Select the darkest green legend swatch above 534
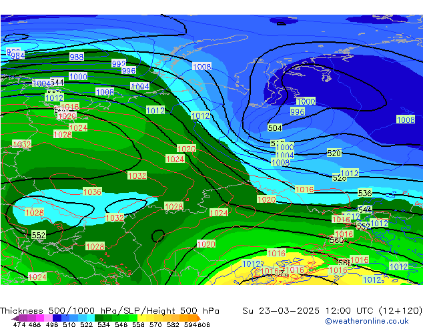 (x=99, y=318)
